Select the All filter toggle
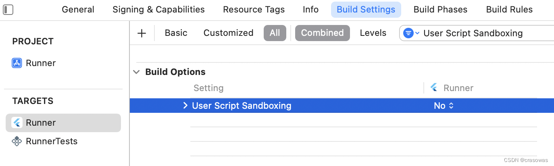This screenshot has width=554, height=166. click(275, 33)
